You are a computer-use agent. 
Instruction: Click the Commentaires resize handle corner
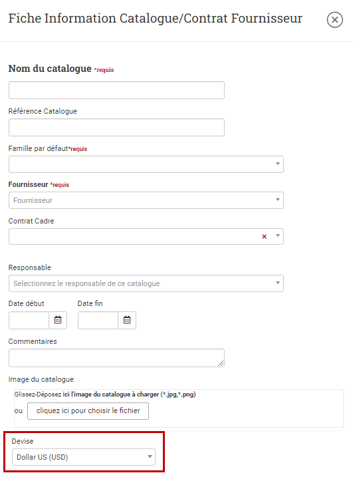pyautogui.click(x=221, y=363)
